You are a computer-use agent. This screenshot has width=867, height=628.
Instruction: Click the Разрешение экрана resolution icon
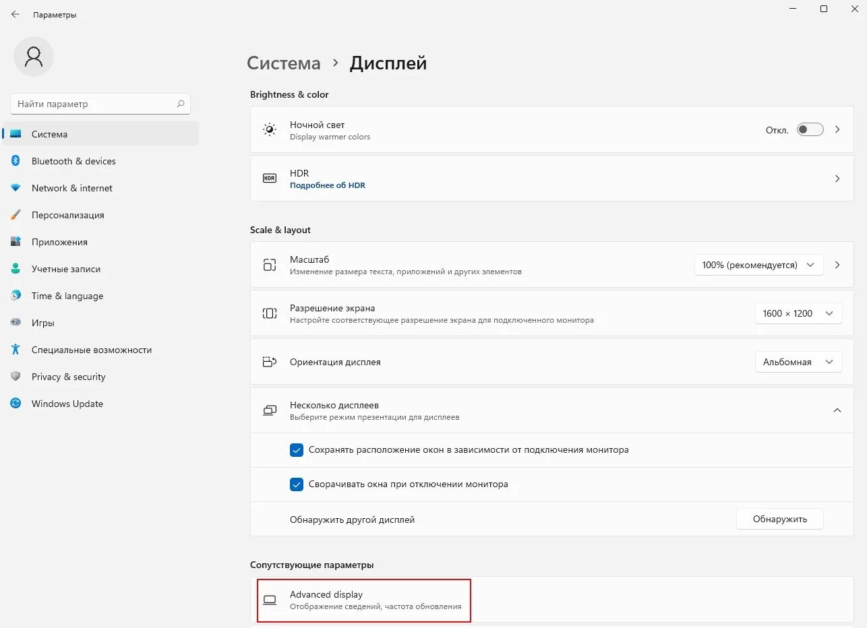[x=269, y=313]
